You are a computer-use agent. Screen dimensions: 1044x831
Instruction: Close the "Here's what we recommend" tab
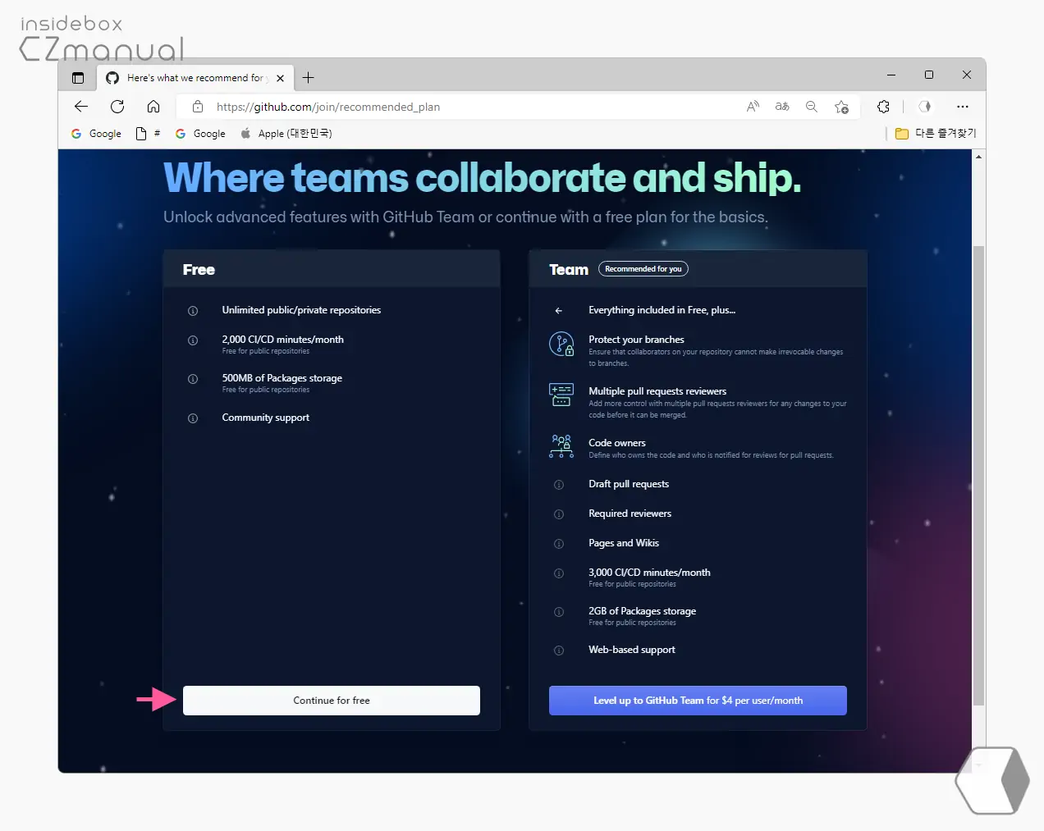(281, 78)
